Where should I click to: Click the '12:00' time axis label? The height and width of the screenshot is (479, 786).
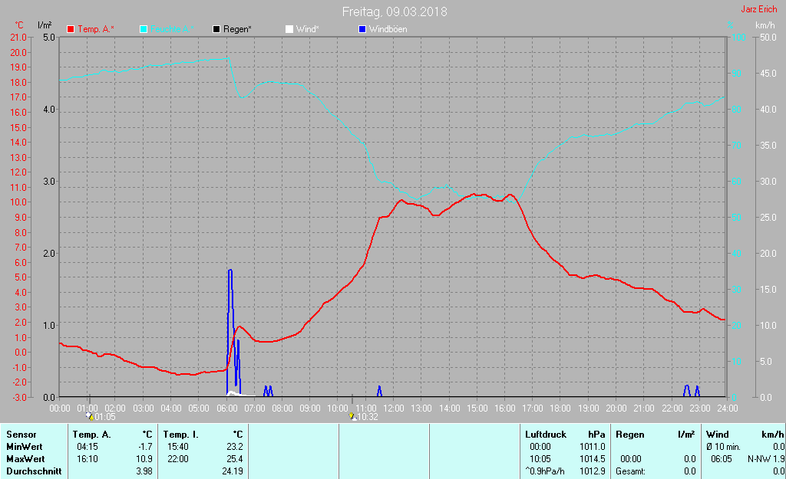pyautogui.click(x=394, y=408)
